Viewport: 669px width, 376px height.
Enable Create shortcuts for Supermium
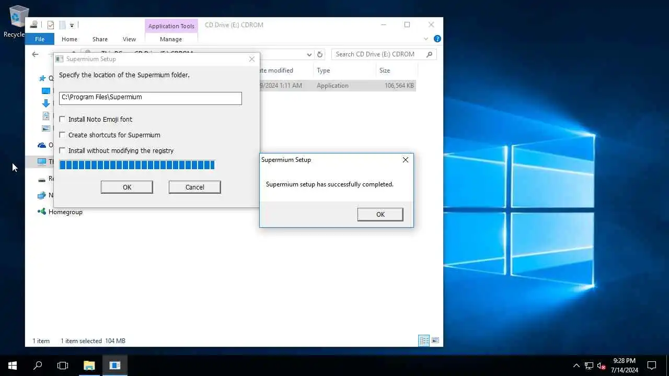pos(63,135)
